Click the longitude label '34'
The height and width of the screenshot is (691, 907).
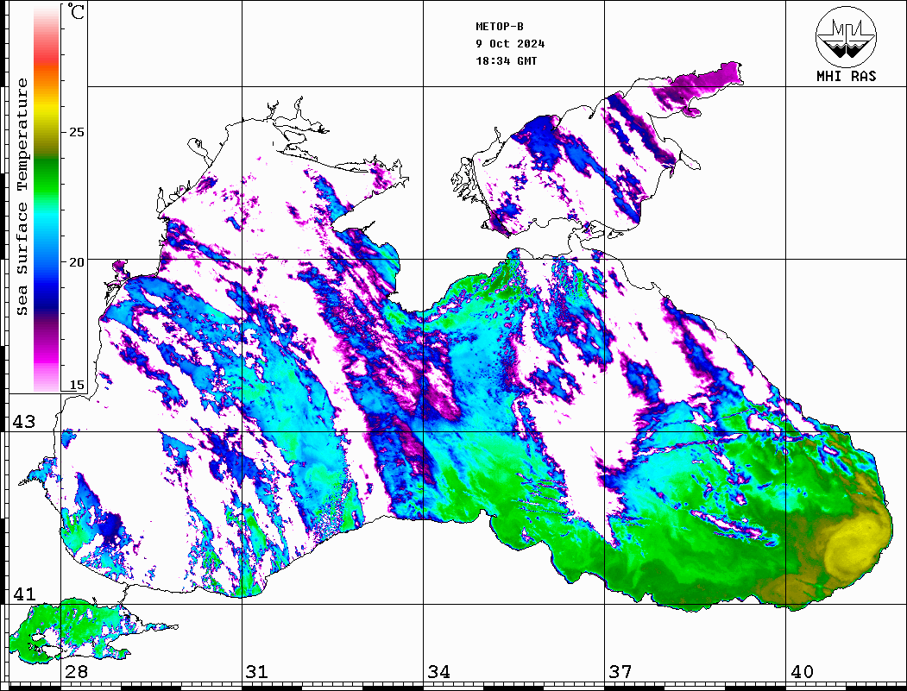click(439, 671)
